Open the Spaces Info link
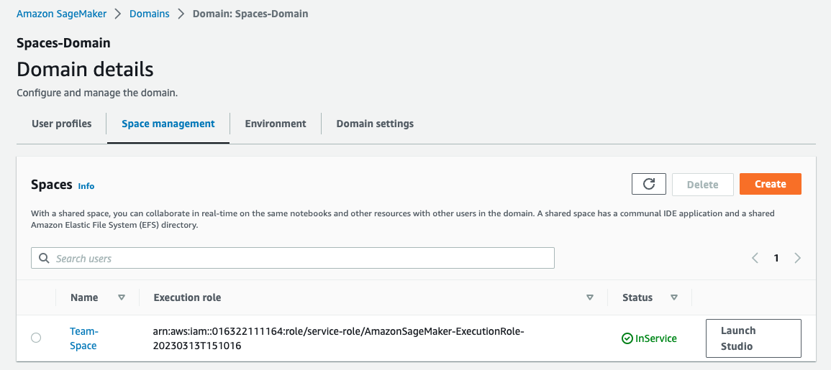This screenshot has height=370, width=831. [x=86, y=186]
